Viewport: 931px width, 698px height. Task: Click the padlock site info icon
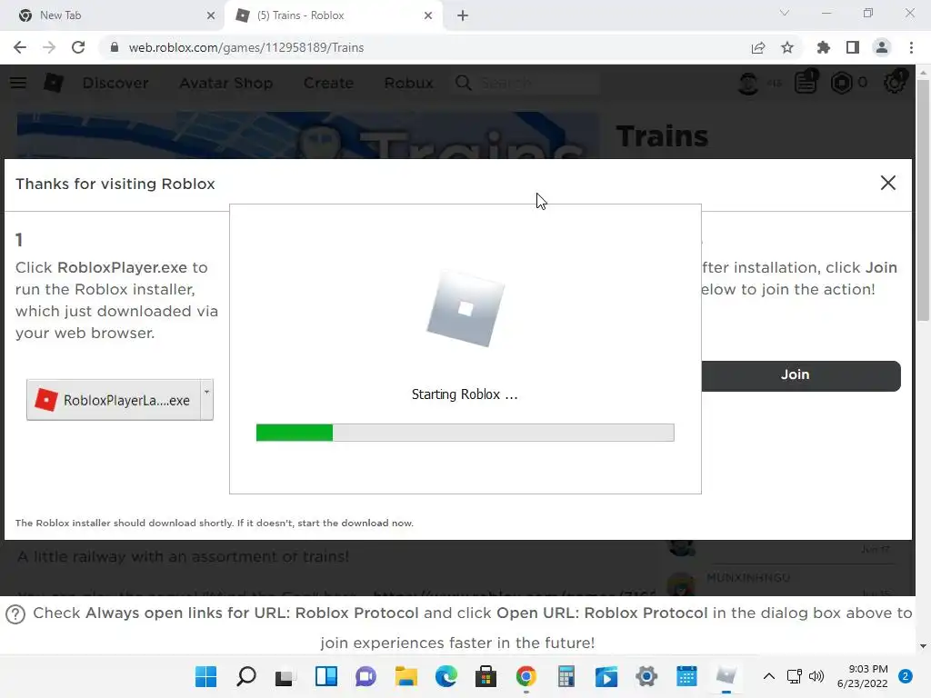coord(115,47)
